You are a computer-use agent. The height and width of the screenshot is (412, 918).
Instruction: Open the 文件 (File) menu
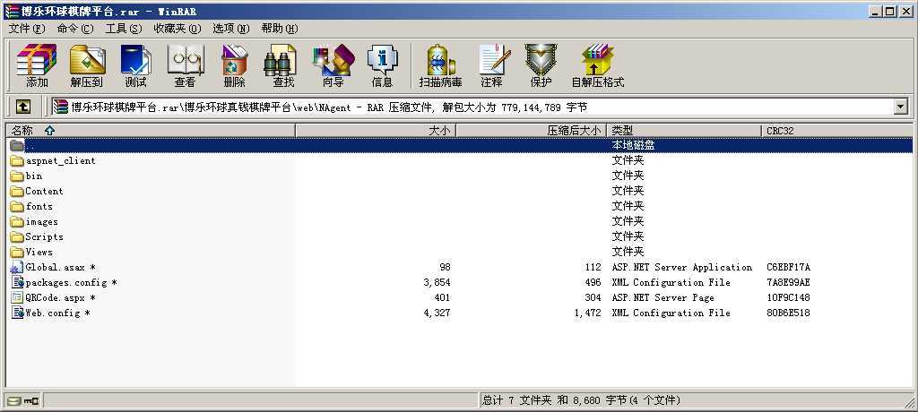[26, 28]
